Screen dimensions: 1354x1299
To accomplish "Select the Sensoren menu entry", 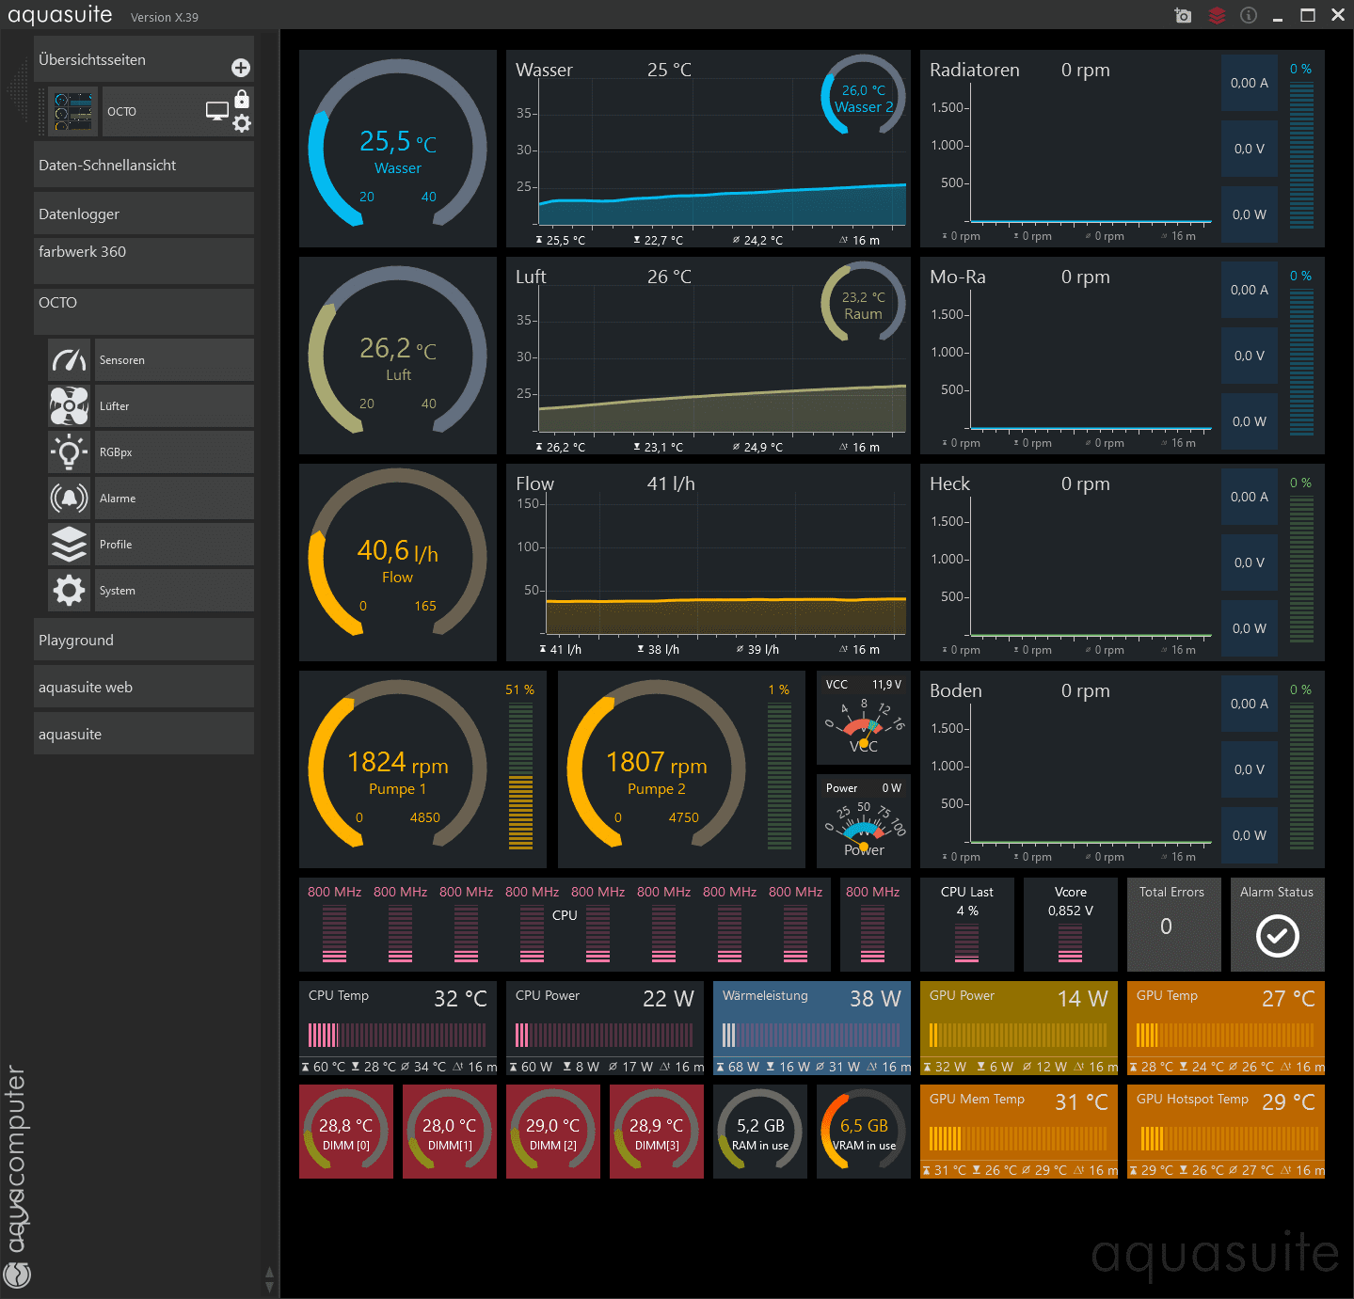I will 174,360.
